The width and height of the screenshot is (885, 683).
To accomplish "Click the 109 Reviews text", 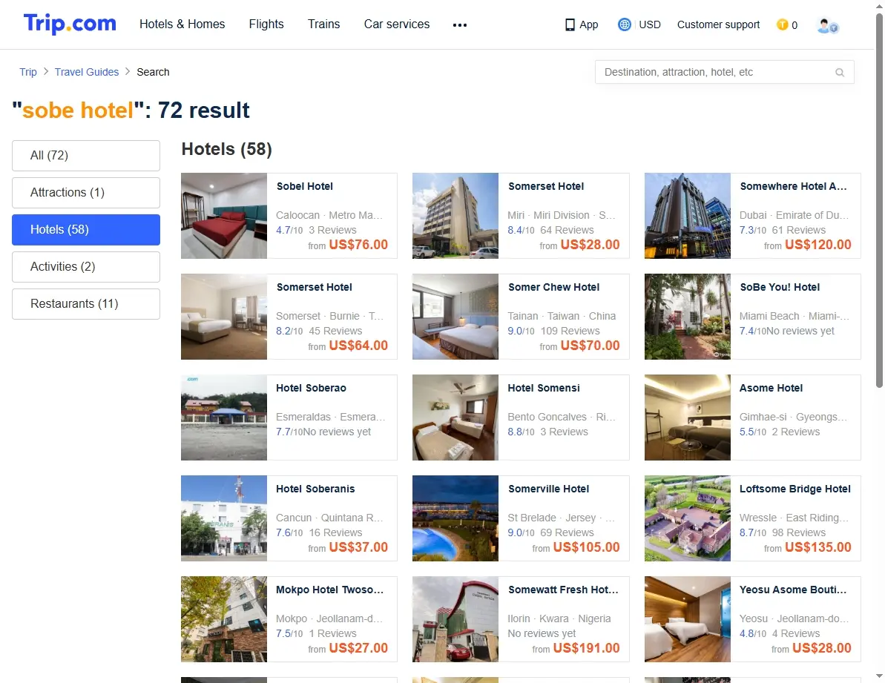I will pos(570,331).
